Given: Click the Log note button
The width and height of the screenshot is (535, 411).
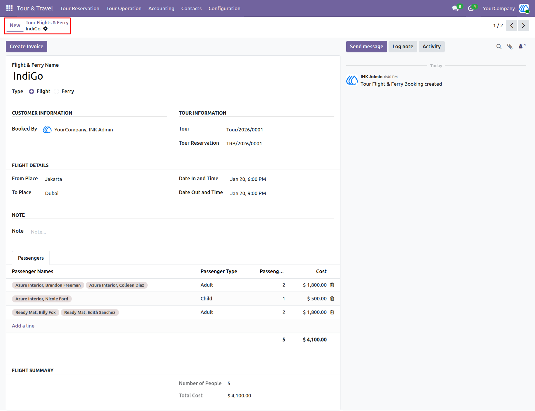Looking at the screenshot, I should (x=403, y=47).
